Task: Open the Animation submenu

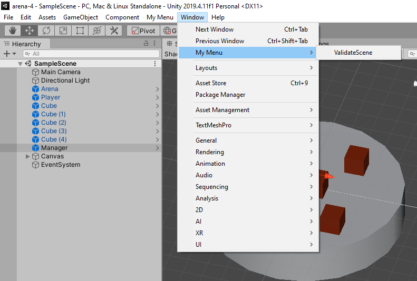Action: 248,164
